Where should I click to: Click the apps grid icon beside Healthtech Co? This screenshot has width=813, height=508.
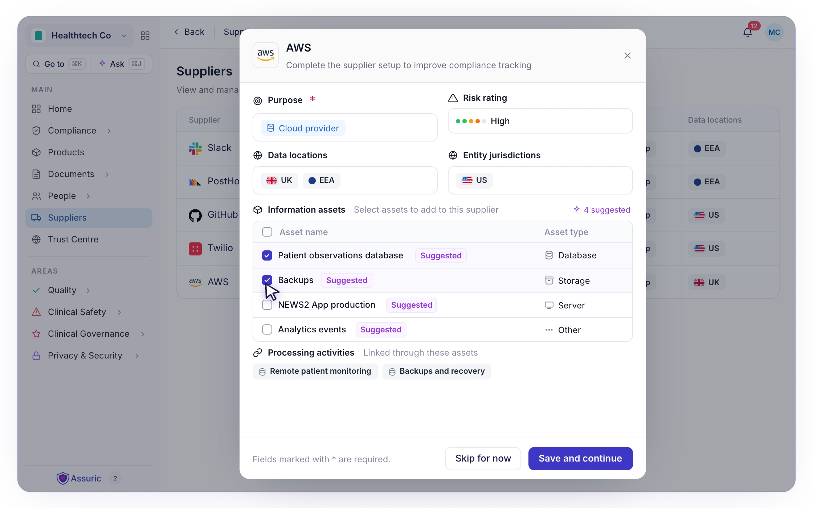(x=145, y=36)
